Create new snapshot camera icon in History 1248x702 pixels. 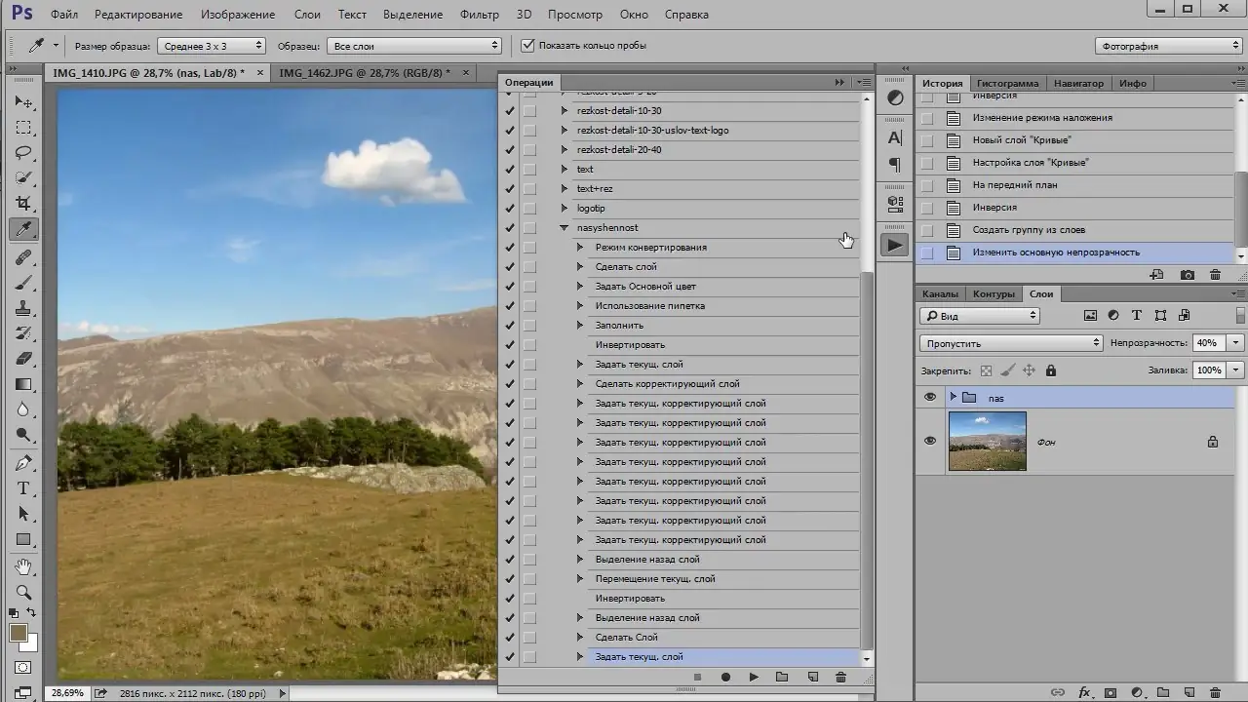tap(1187, 275)
